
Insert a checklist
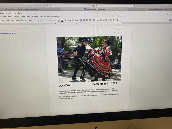(98, 20)
